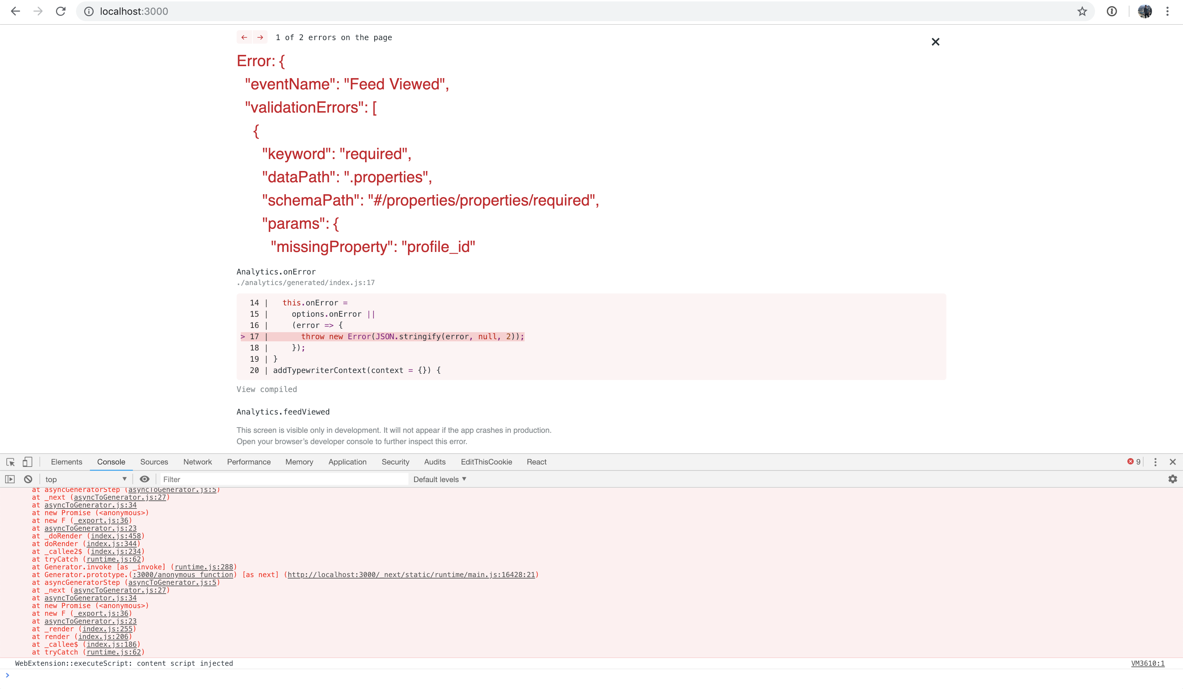
Task: Open the Network tab
Action: [x=198, y=462]
